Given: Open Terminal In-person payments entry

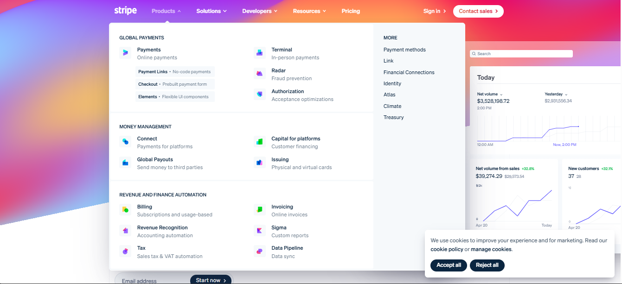Looking at the screenshot, I should pyautogui.click(x=295, y=53).
